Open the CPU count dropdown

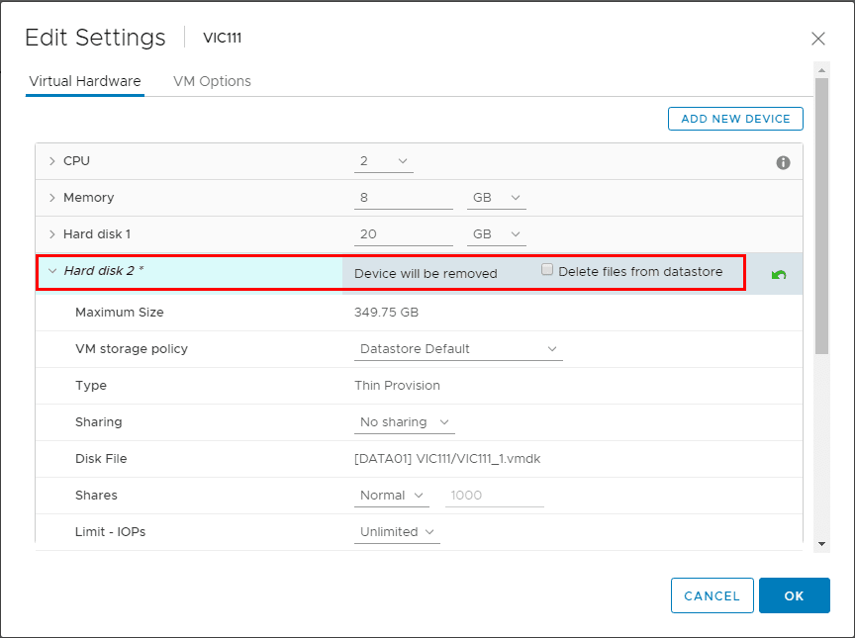click(384, 161)
